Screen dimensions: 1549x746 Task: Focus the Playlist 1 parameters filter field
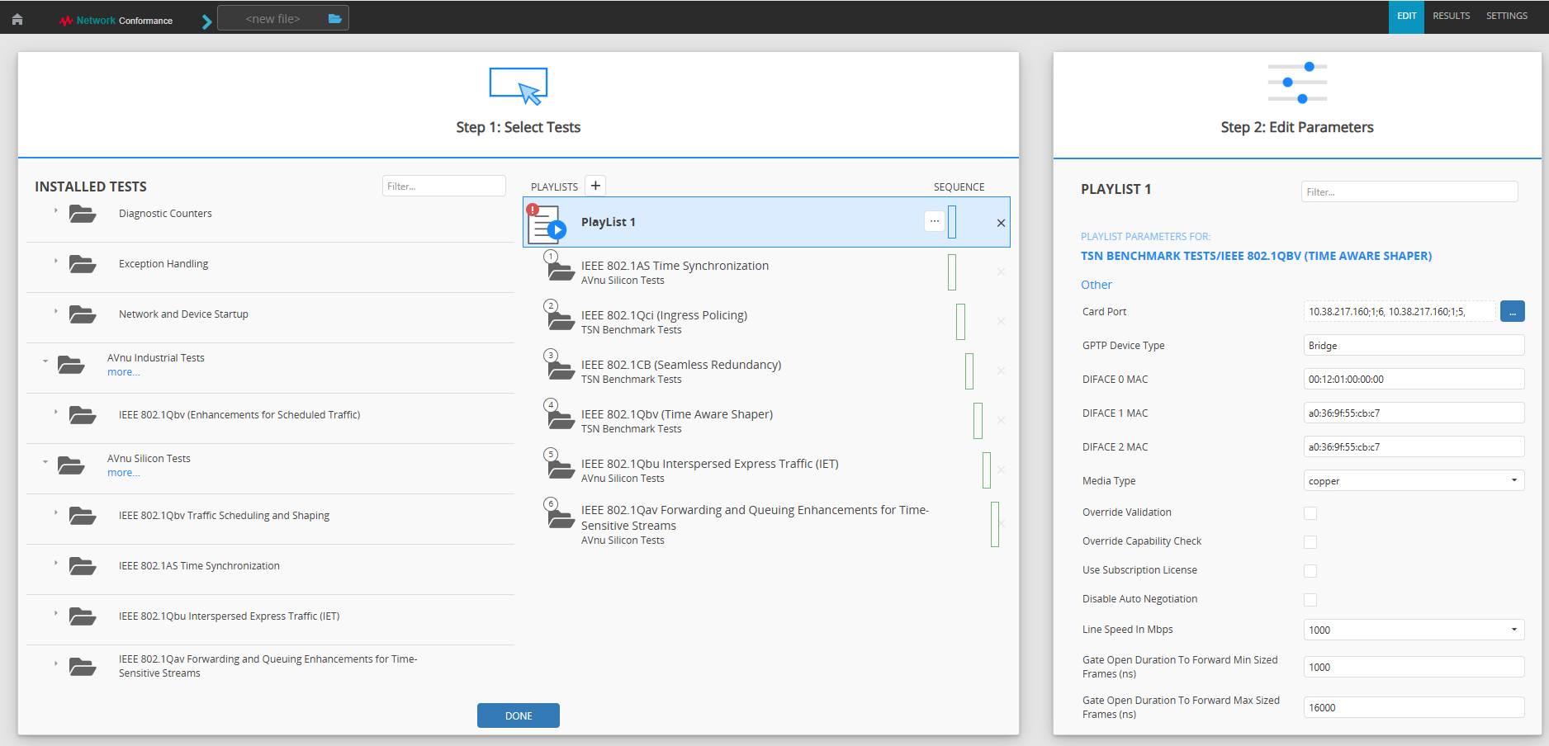(x=1409, y=191)
